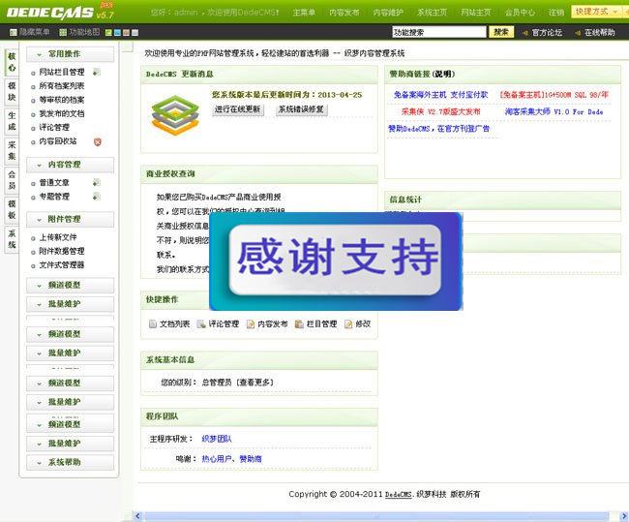Open the 快捷方式 dropdown
Screen dimensions: 629x522
[596, 12]
